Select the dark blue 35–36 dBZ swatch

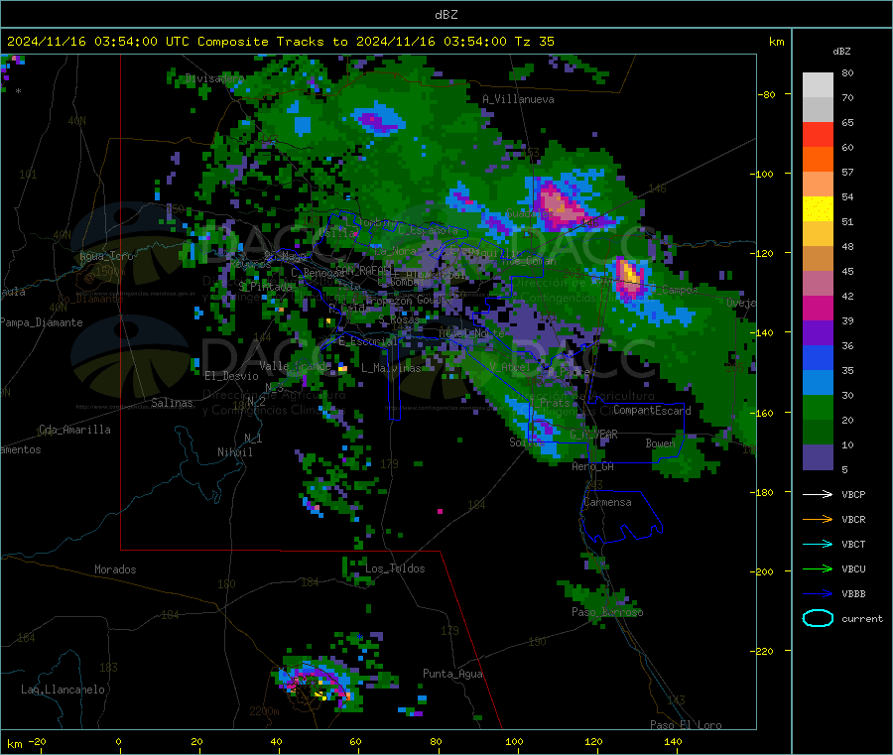(x=818, y=357)
